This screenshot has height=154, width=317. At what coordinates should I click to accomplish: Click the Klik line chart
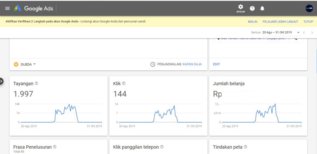(160, 113)
